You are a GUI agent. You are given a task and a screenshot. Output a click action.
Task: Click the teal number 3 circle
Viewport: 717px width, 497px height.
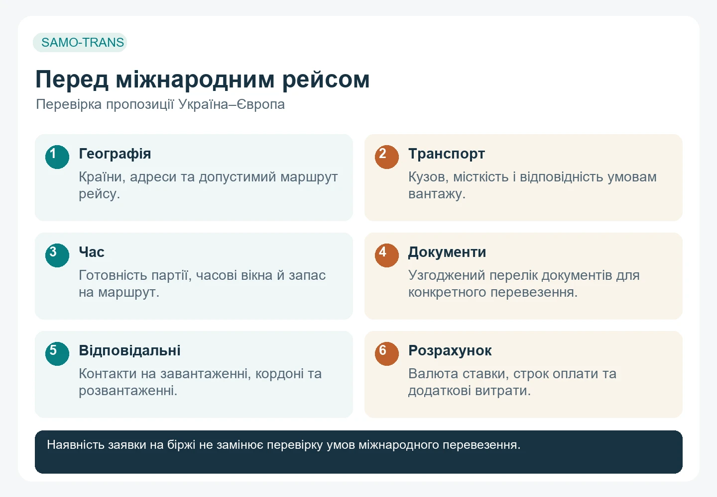[x=57, y=255]
